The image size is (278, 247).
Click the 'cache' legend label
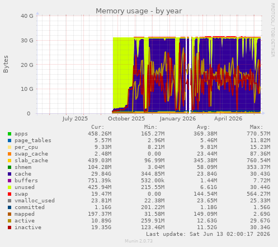click(23, 174)
